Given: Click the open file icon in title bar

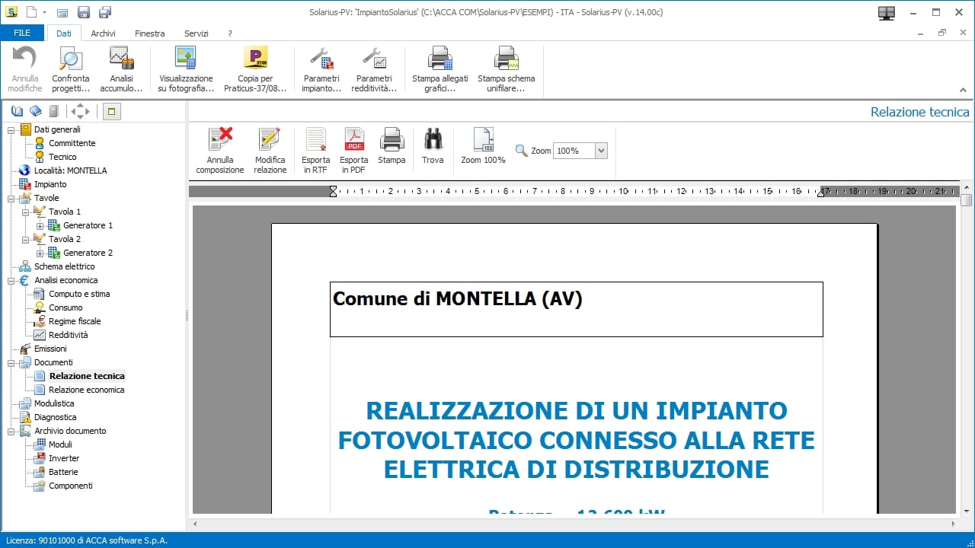Looking at the screenshot, I should (x=62, y=12).
